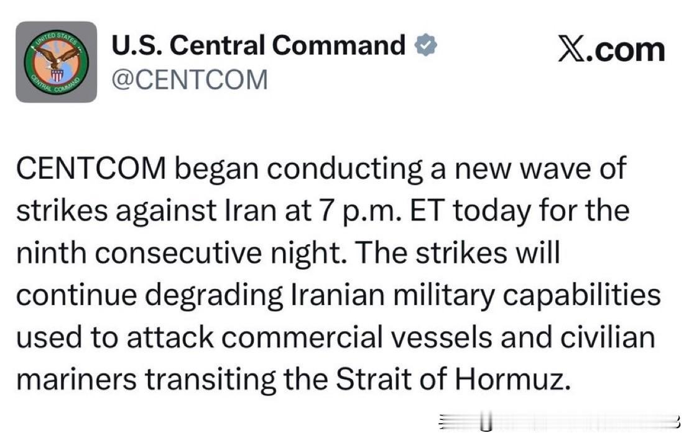This screenshot has height=443, width=694.
Task: Click the blue verified checkmark badge
Action: point(426,45)
